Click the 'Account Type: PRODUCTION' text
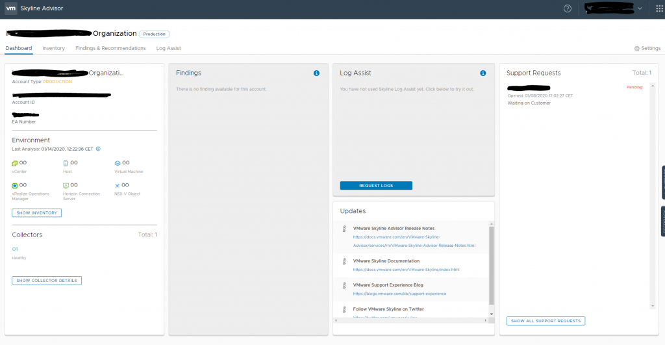Viewport: 665px width, 345px height. click(42, 82)
